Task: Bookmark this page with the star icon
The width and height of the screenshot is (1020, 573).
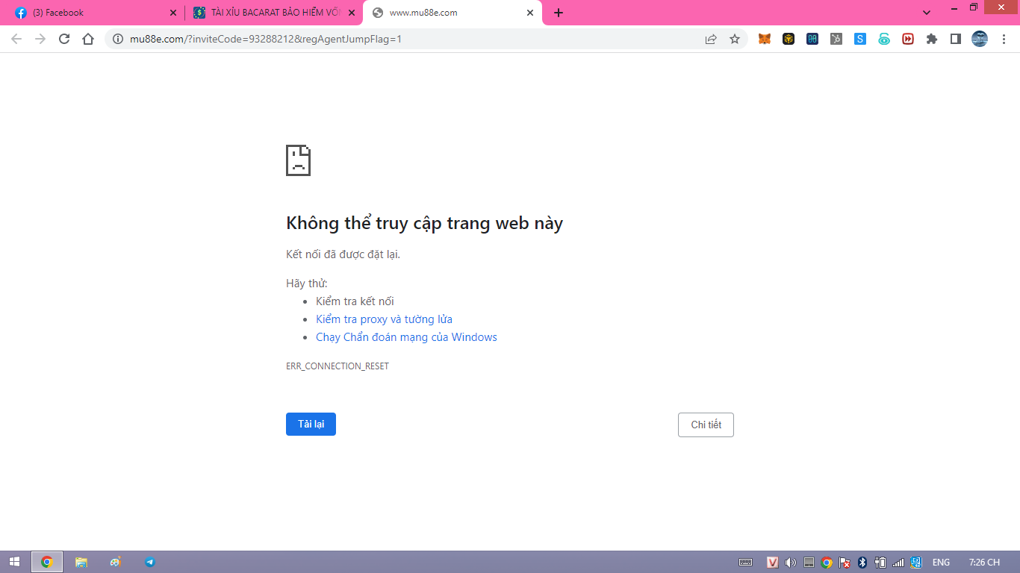Action: coord(735,39)
